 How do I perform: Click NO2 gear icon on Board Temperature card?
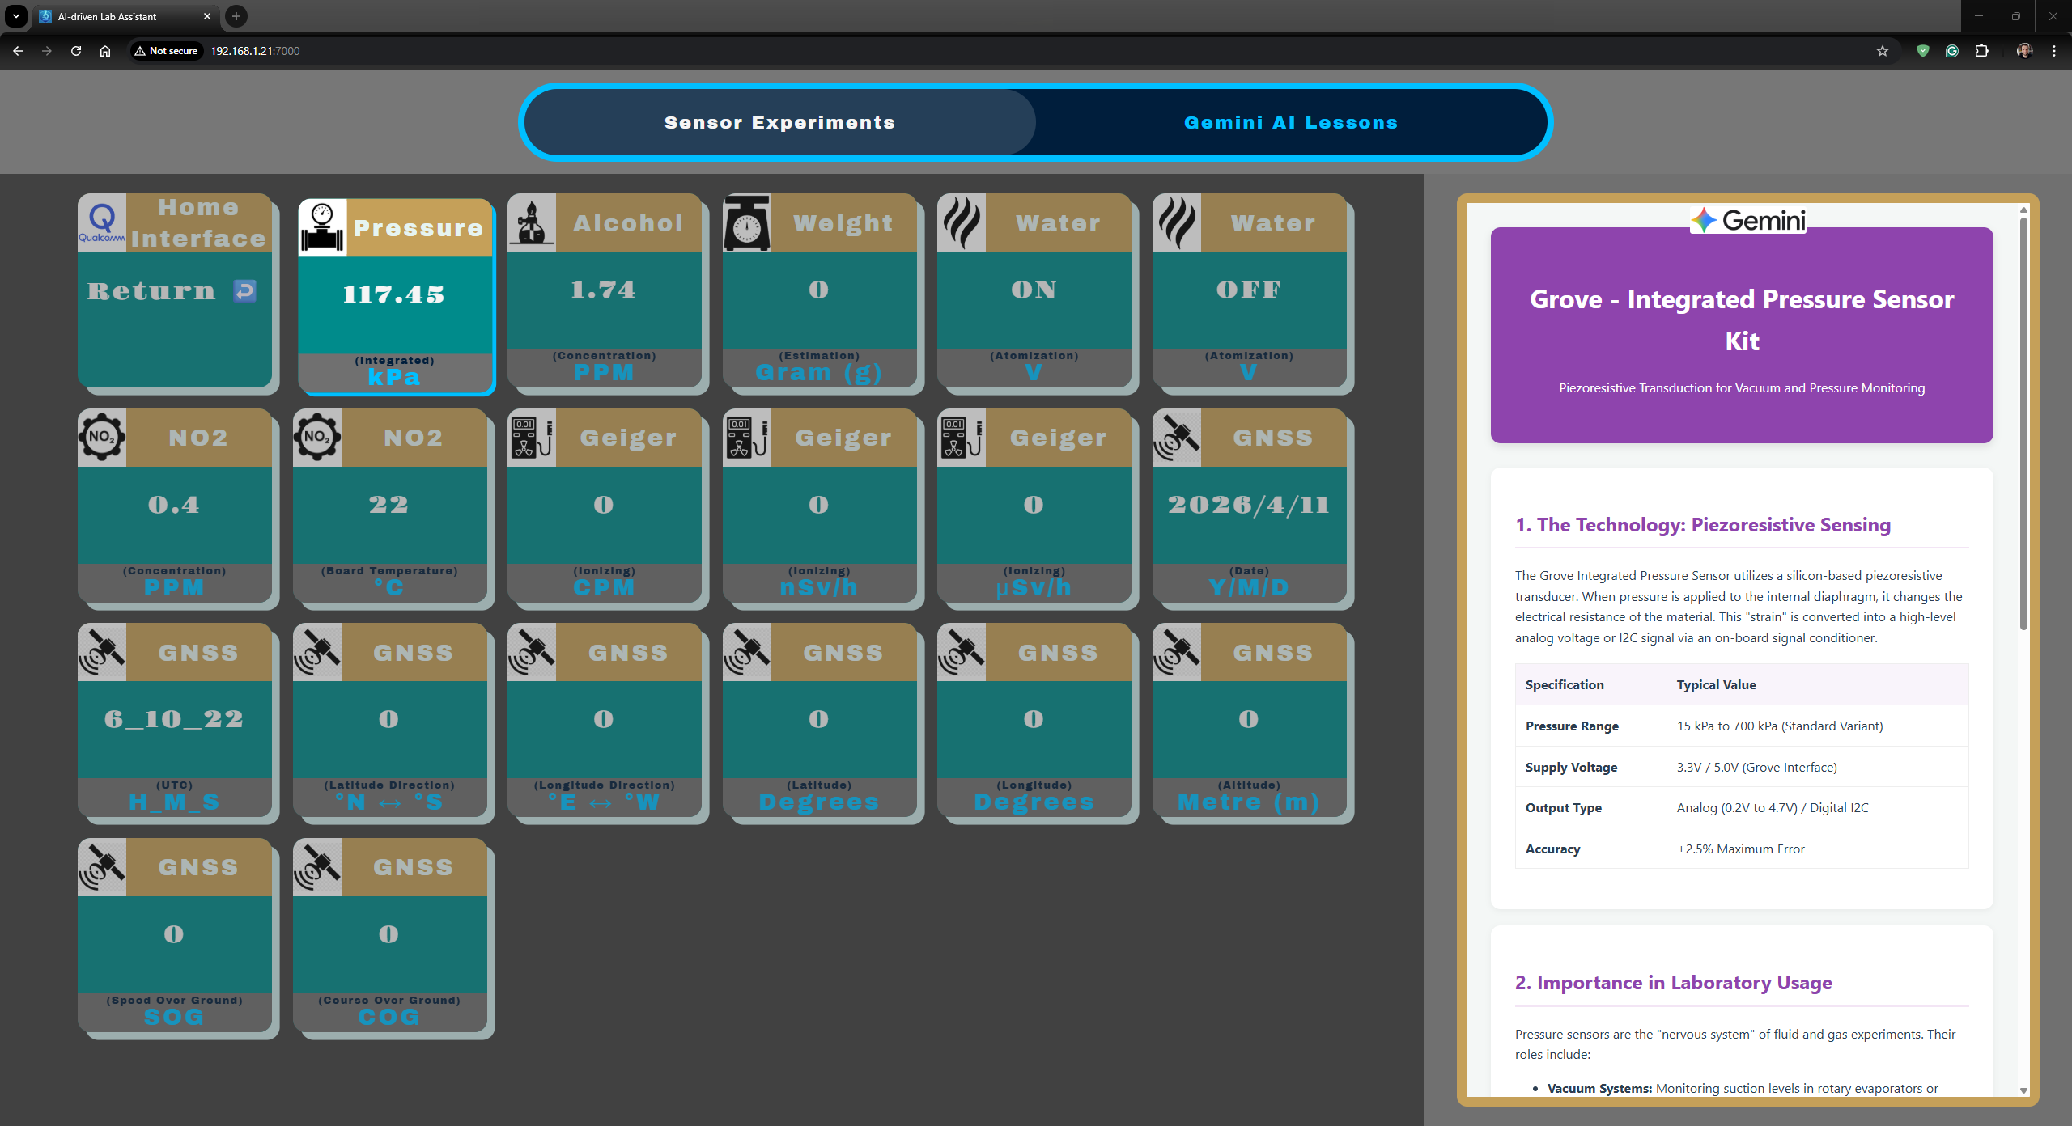pyautogui.click(x=317, y=437)
